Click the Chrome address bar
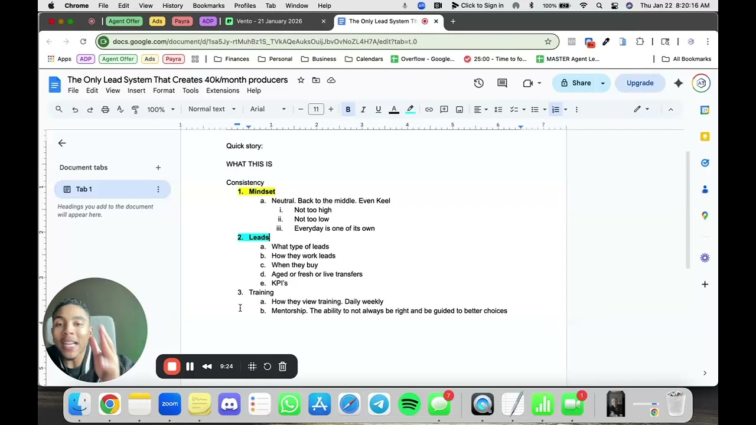 (x=328, y=41)
